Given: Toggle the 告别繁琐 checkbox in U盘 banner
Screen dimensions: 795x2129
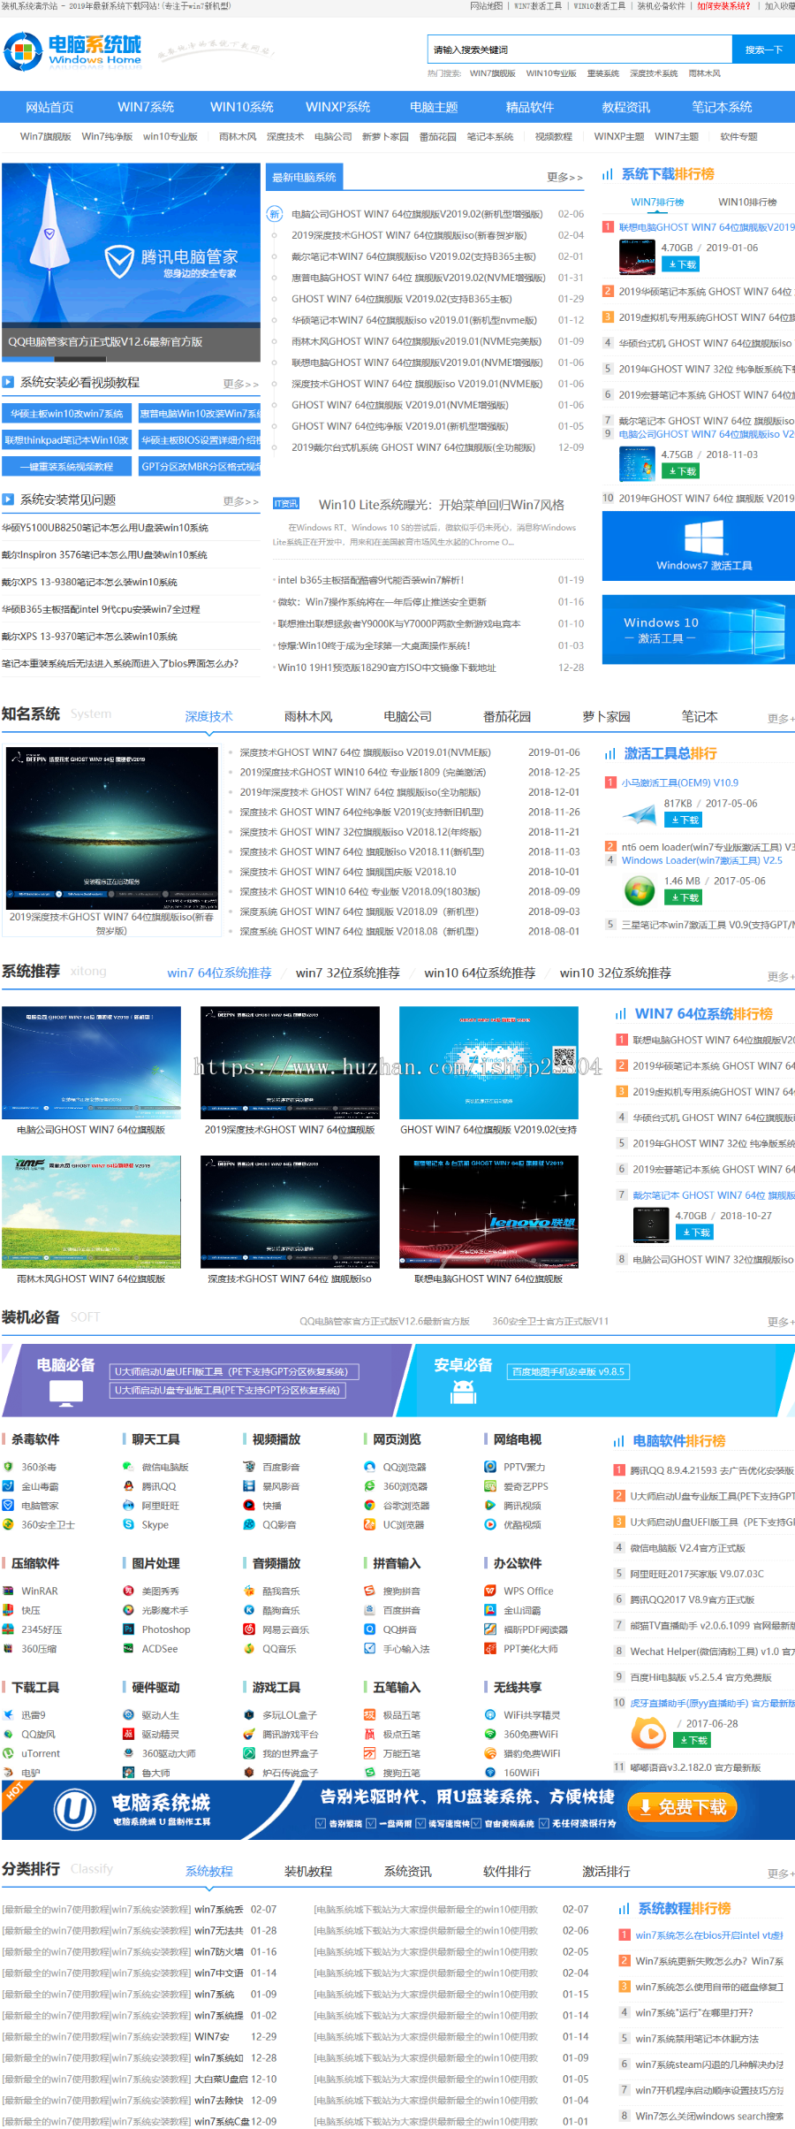Looking at the screenshot, I should tap(321, 1823).
